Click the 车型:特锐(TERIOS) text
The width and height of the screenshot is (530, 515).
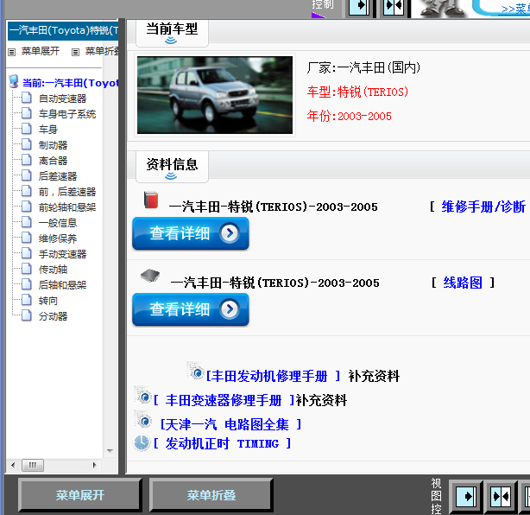[x=357, y=92]
